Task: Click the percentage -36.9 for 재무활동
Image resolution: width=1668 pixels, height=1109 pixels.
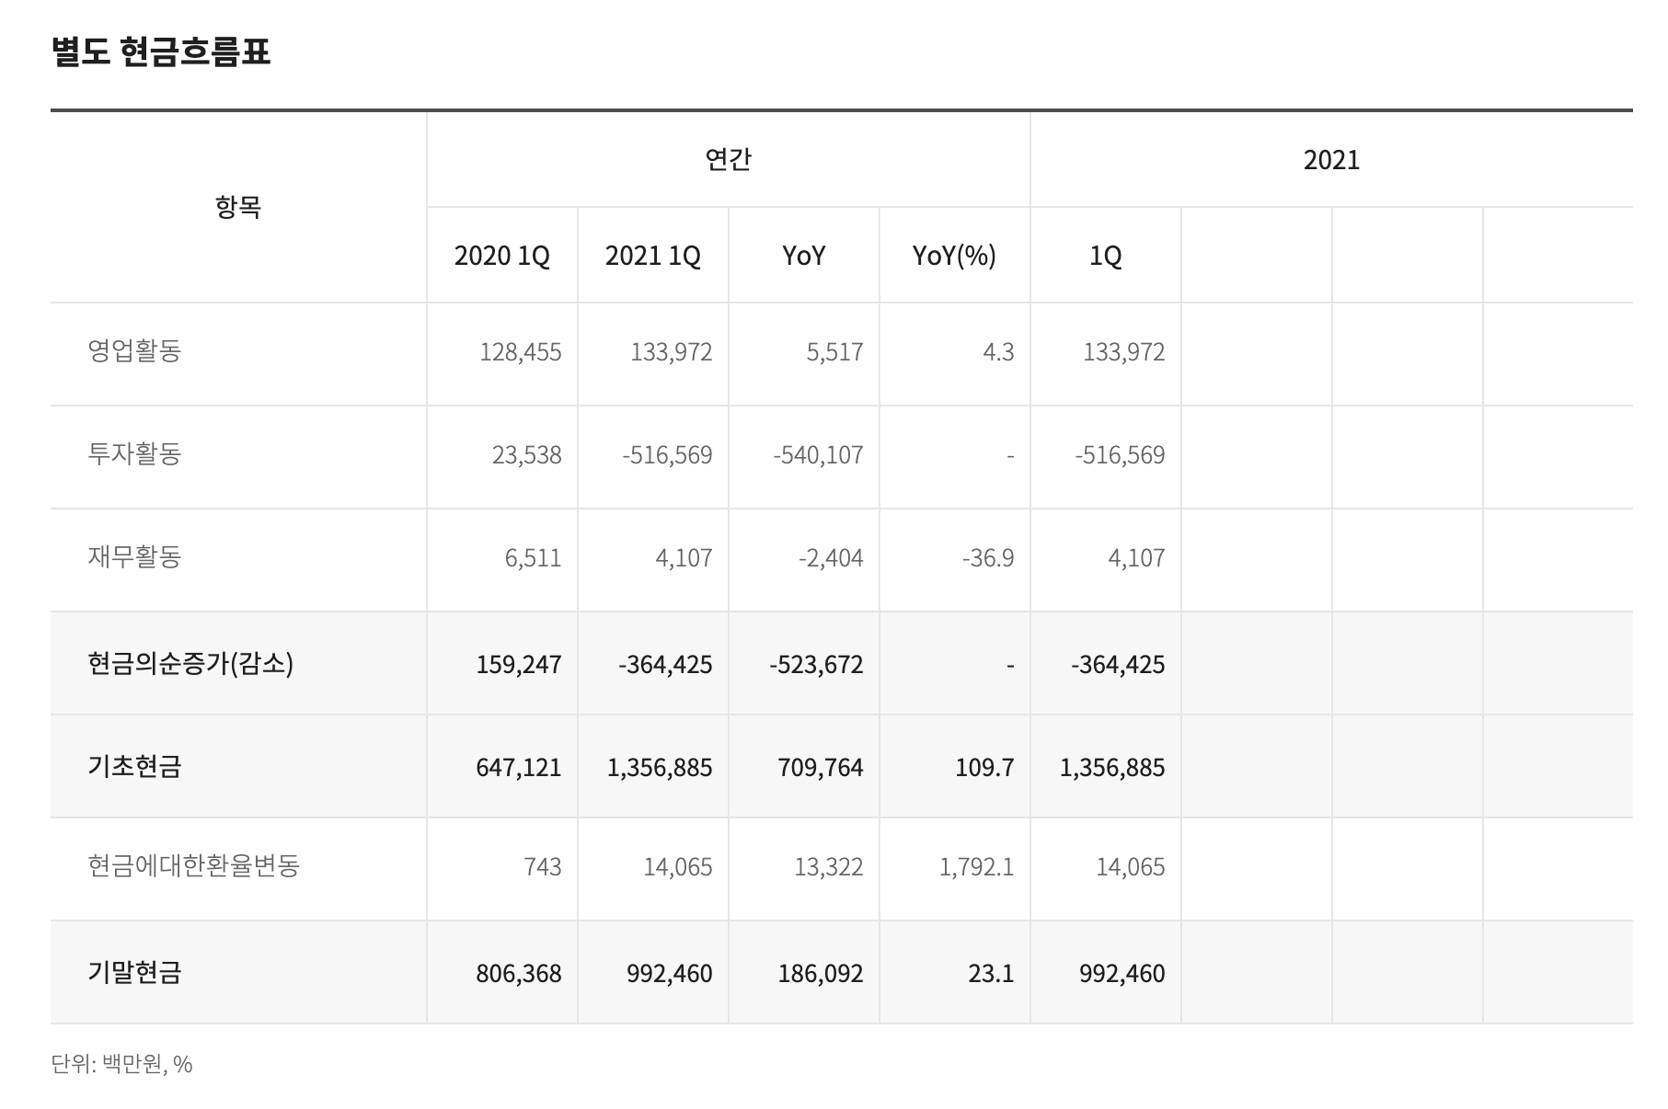Action: coord(988,558)
